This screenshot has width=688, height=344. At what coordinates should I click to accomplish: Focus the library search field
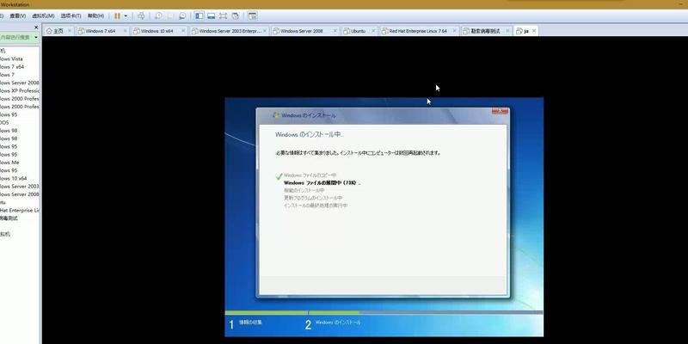pyautogui.click(x=16, y=38)
